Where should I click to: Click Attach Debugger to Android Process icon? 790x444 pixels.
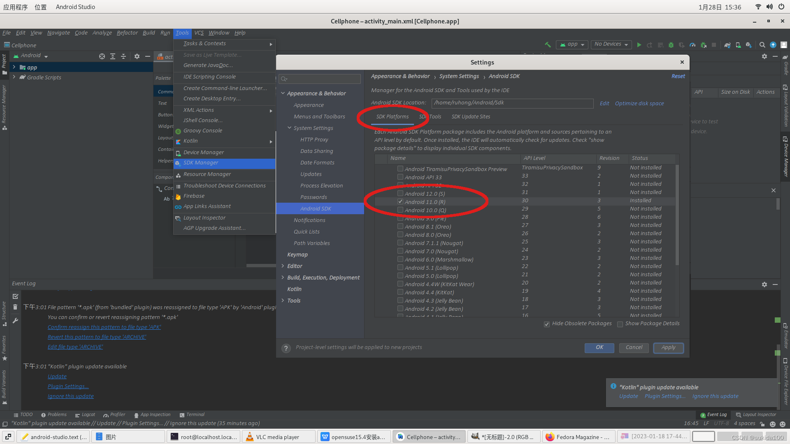[x=703, y=45]
